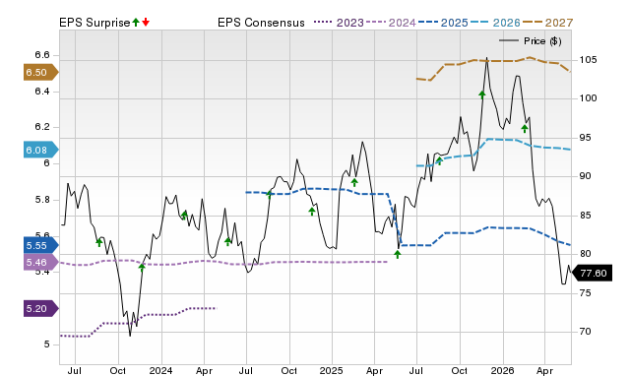Click the red down arrow in EPS Surprise legend

tap(146, 23)
